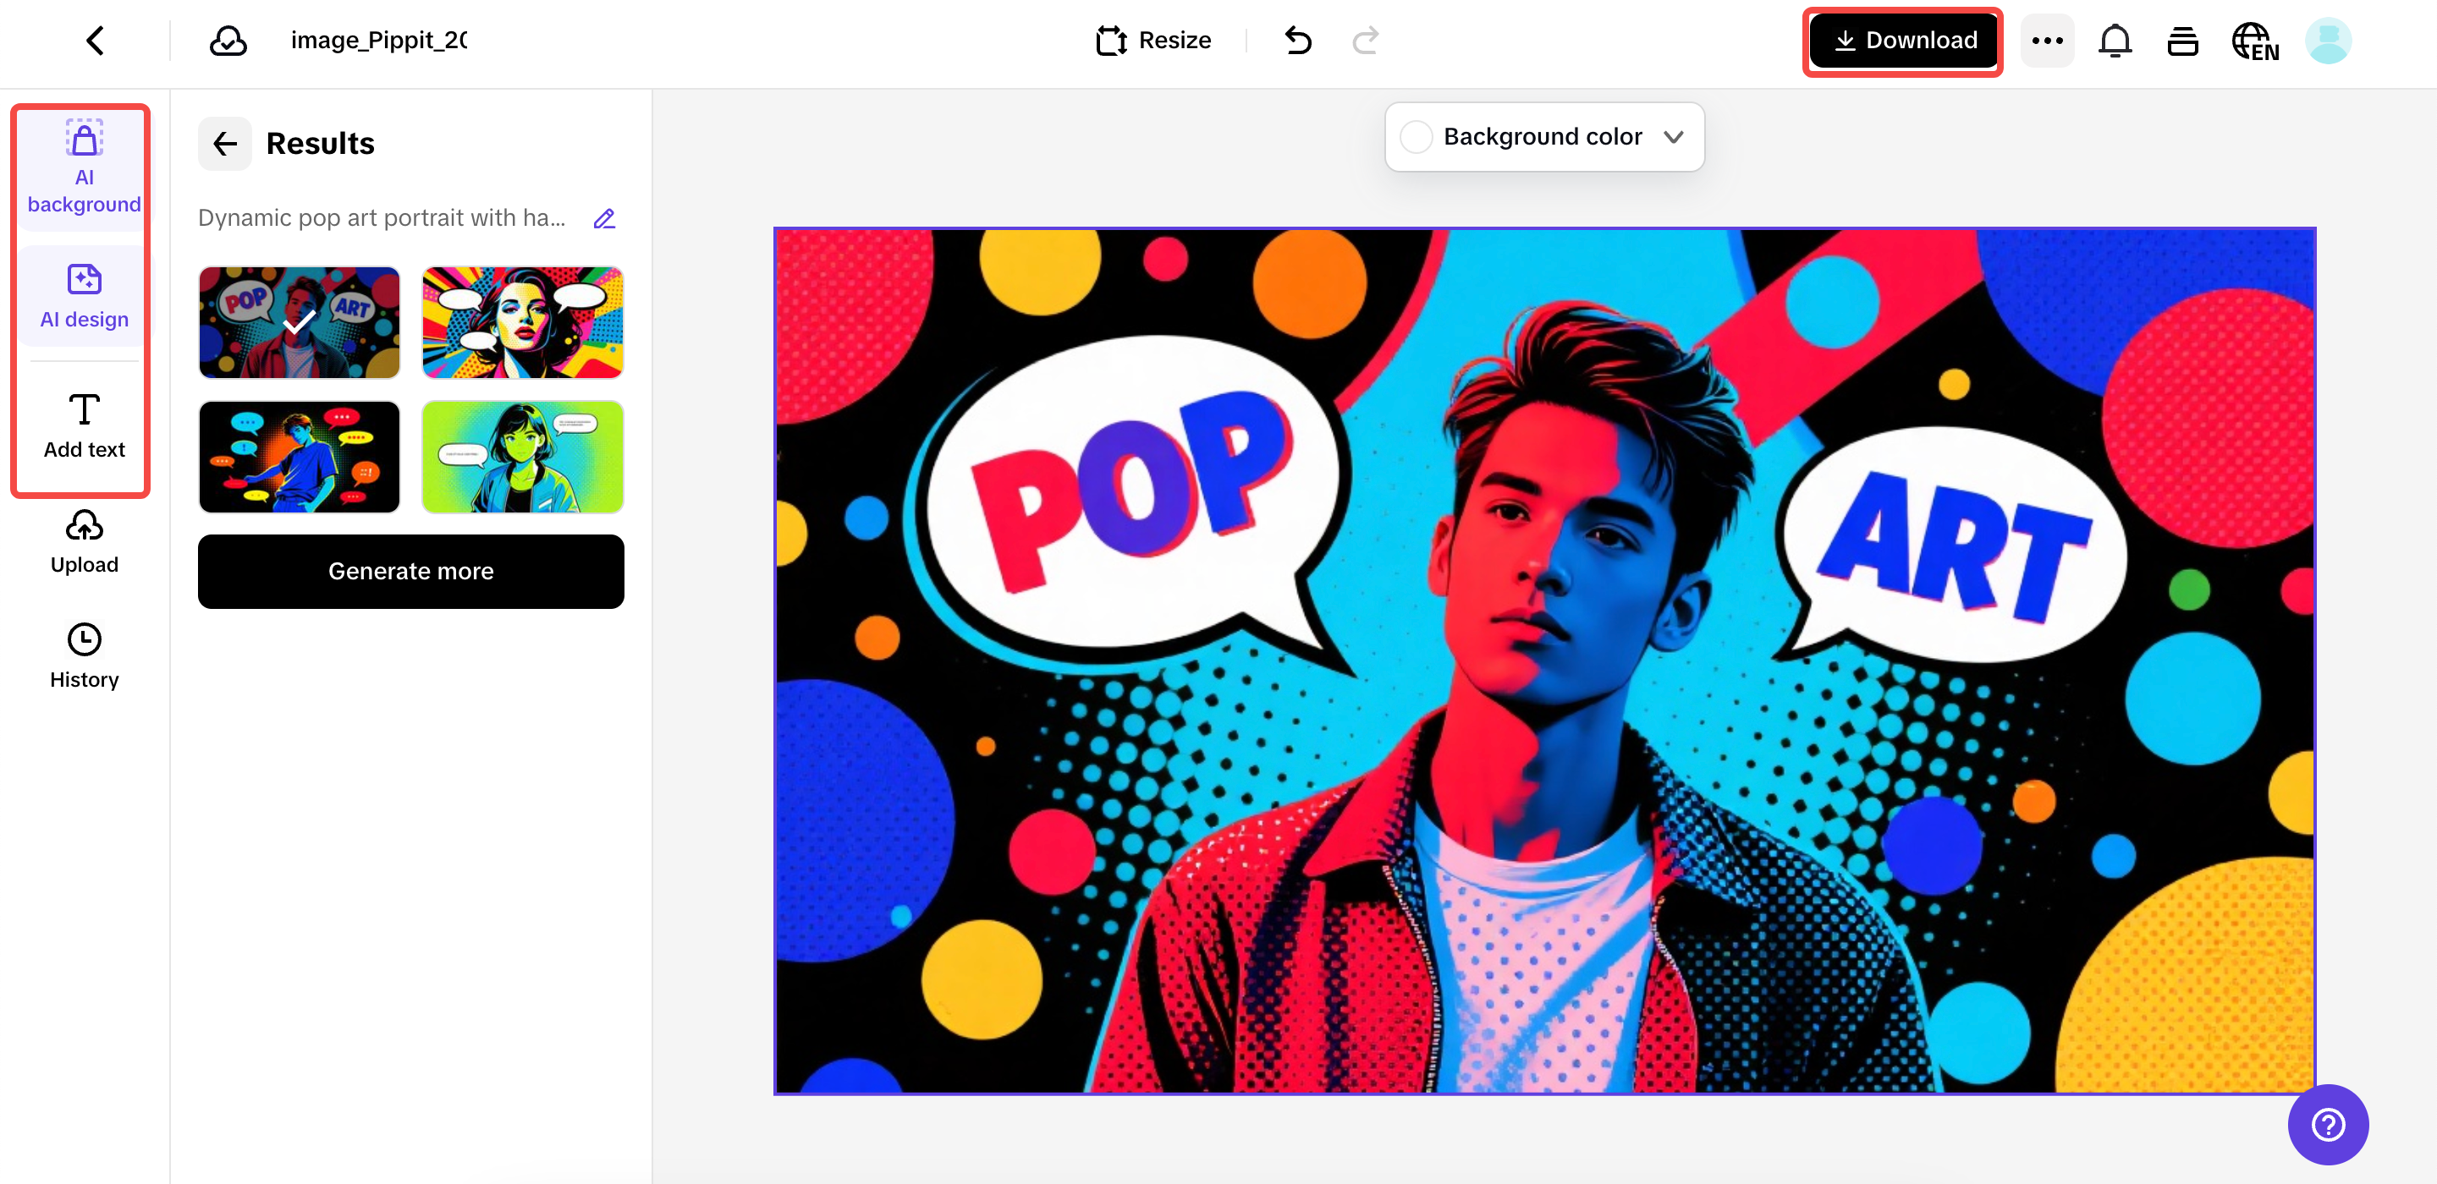
Task: Click the white background color circle
Action: click(1417, 136)
